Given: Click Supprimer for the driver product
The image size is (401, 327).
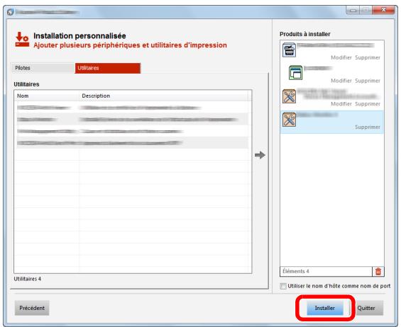Looking at the screenshot, I should (368, 81).
